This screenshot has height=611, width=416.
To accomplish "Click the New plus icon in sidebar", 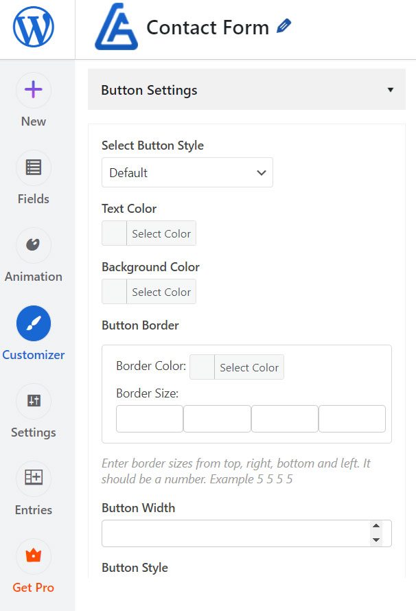I will point(33,90).
